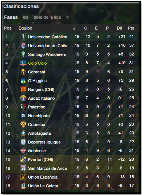Image resolution: width=142 pixels, height=195 pixels.
Task: Click the Huachipato striped crest
Action: (x=23, y=116)
